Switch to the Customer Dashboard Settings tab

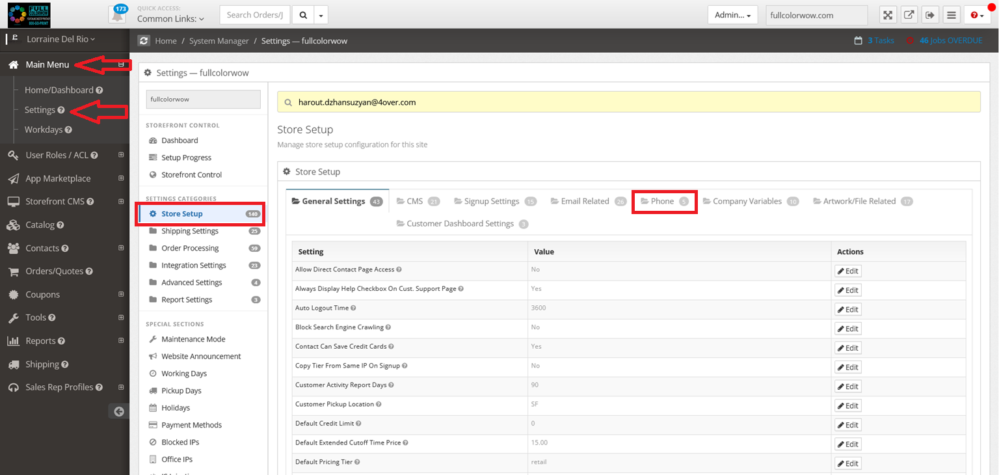click(462, 224)
